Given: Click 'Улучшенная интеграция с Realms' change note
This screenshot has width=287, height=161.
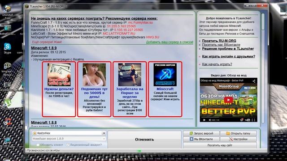Looking at the screenshot, I should [58, 59].
